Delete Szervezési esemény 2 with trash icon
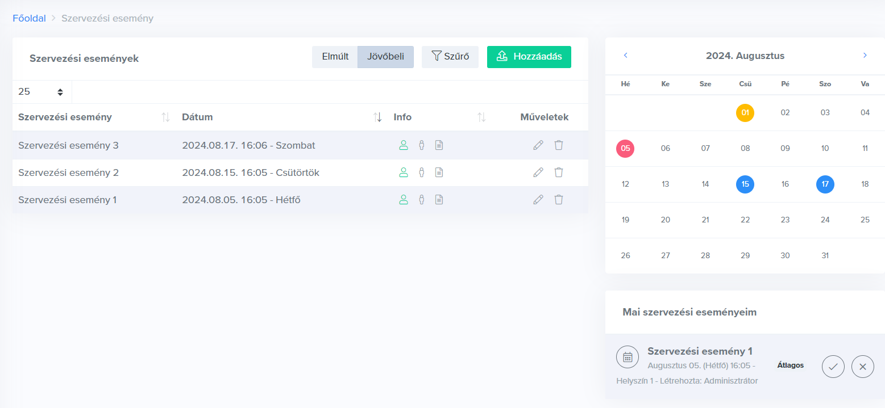Screen dimensions: 885x408 click(x=559, y=173)
